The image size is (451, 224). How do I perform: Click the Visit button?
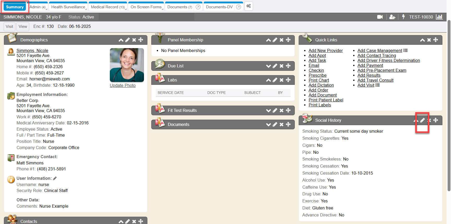[9, 27]
